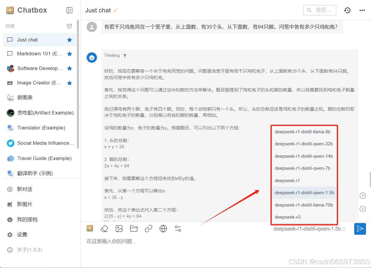This screenshot has height=268, width=371.
Task: Collapse the Thinking section
Action: (x=125, y=55)
